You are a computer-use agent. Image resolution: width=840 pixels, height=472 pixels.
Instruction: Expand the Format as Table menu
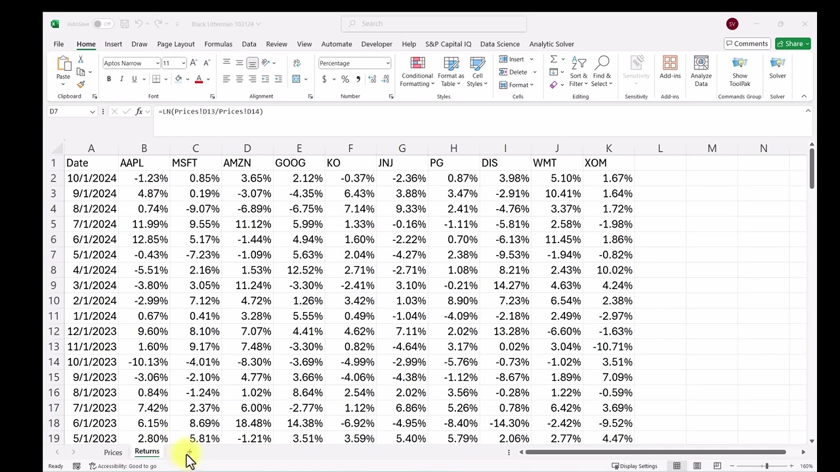(x=451, y=71)
